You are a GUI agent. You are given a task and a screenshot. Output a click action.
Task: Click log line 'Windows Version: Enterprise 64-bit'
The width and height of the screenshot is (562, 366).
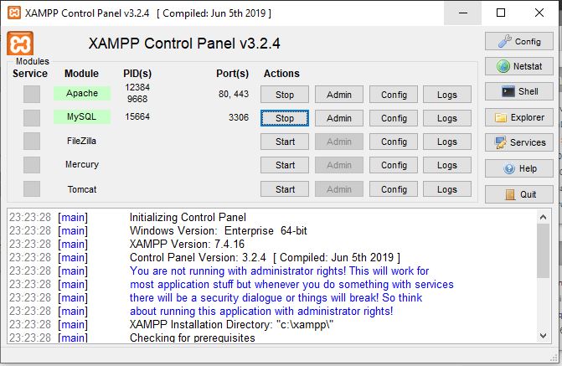click(219, 230)
